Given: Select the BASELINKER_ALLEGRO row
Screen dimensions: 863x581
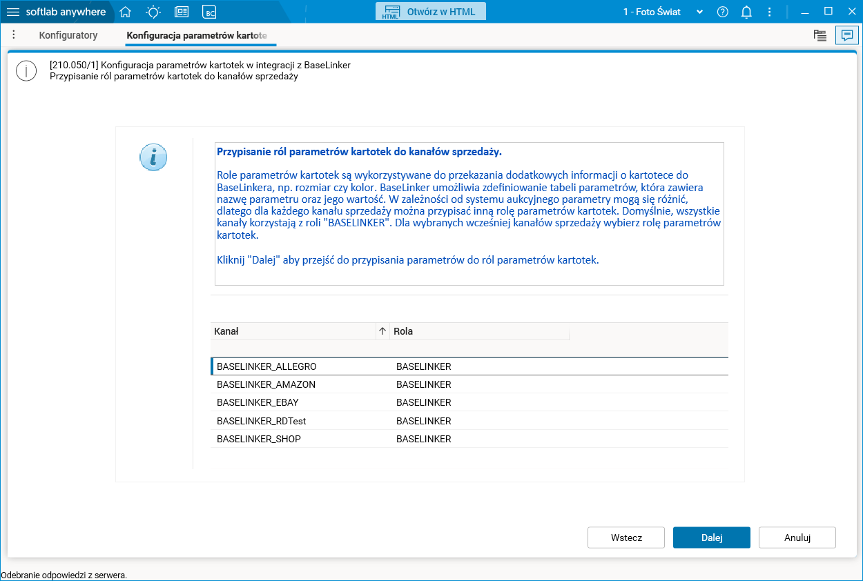Looking at the screenshot, I should point(469,366).
